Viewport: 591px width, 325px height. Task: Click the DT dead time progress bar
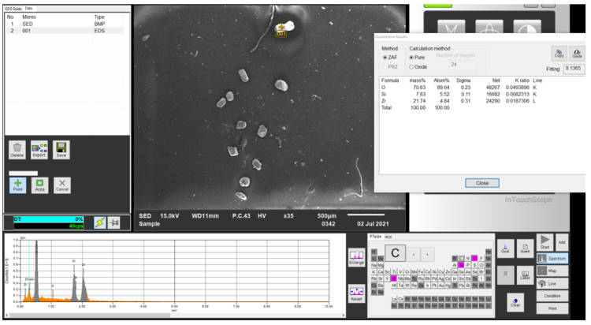point(48,219)
